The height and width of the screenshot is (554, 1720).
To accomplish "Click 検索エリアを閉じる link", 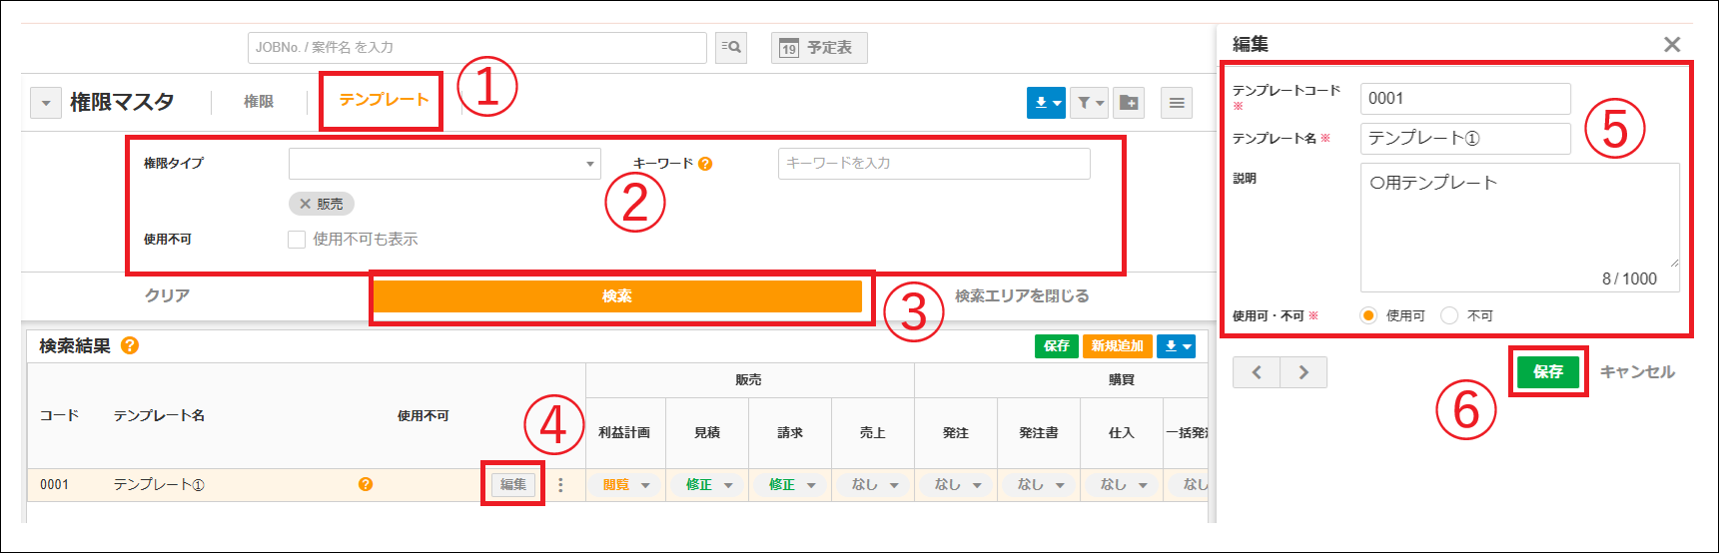I will (1022, 295).
